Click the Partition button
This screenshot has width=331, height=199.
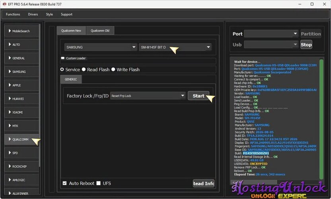(311, 34)
